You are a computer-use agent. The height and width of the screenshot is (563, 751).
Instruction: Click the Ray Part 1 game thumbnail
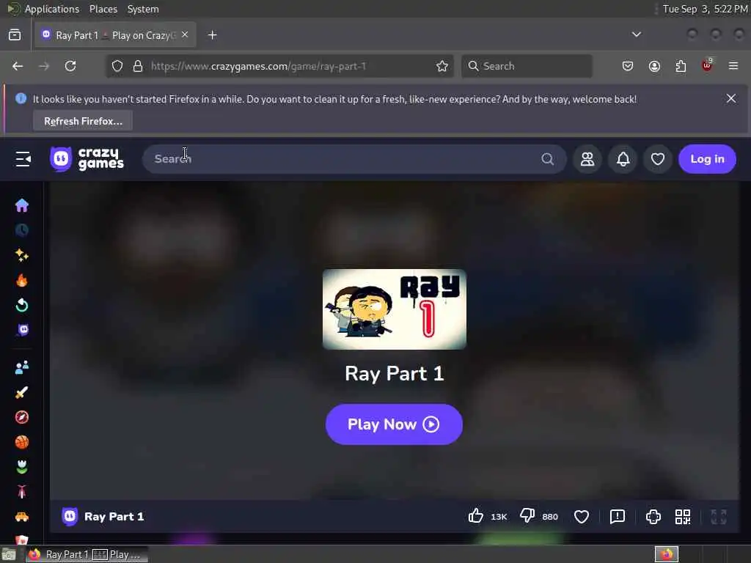click(x=394, y=309)
